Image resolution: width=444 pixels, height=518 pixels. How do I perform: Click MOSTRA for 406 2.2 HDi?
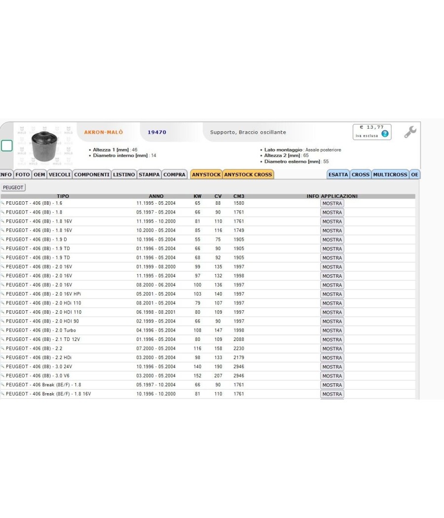[x=332, y=358]
